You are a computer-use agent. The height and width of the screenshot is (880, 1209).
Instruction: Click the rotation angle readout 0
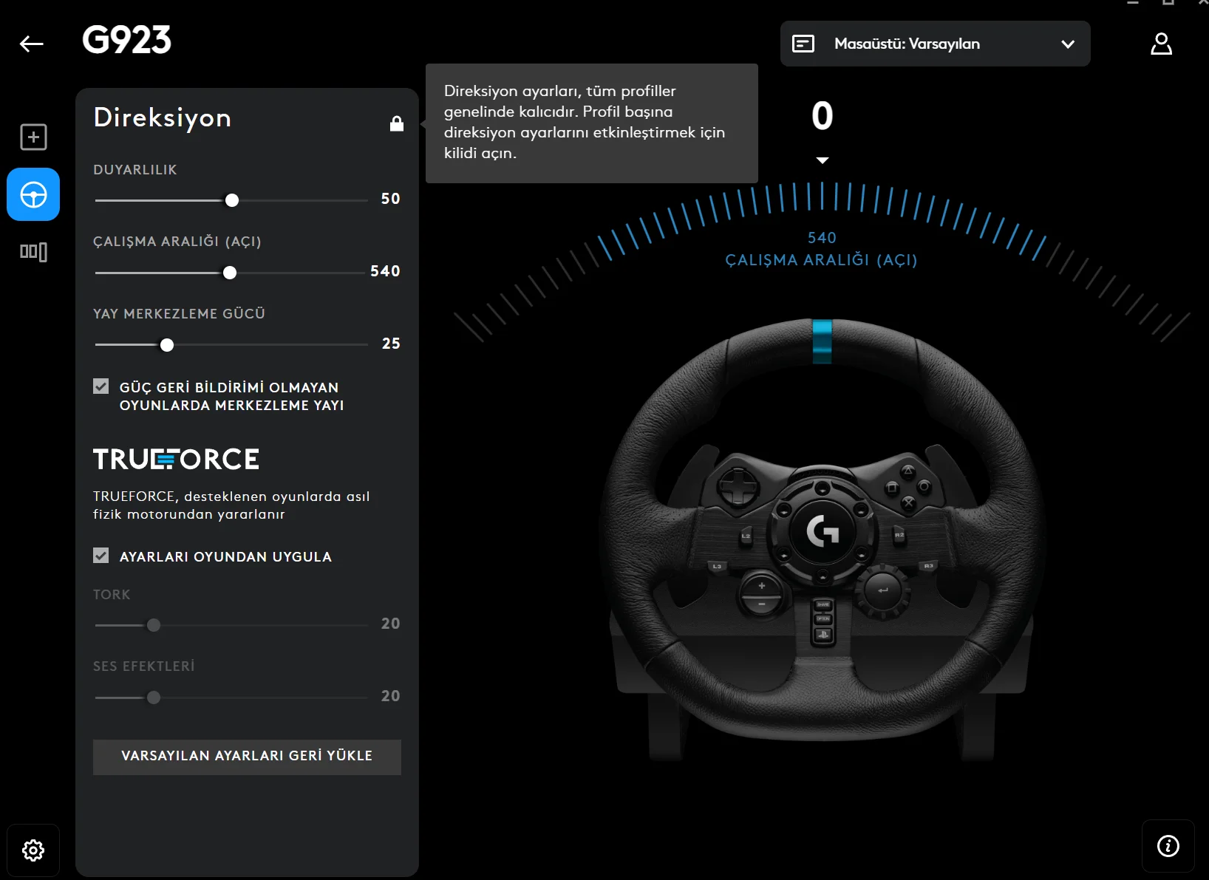pos(823,116)
